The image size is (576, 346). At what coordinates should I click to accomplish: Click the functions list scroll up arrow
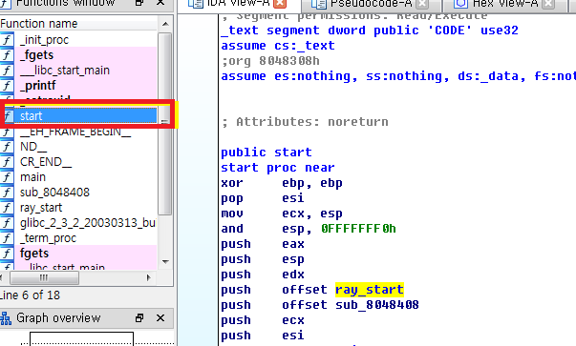165,24
